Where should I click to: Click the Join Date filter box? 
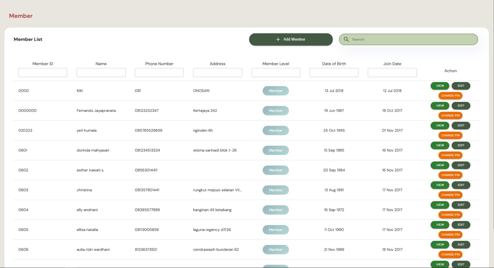(392, 73)
